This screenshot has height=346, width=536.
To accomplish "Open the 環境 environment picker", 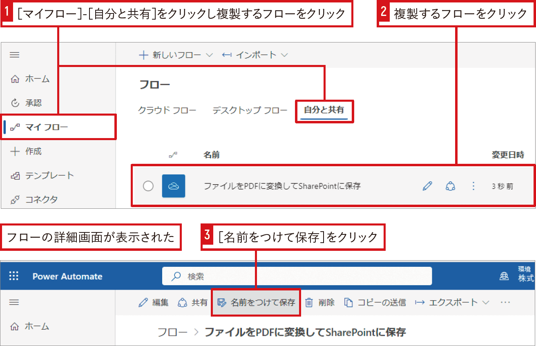I will coord(517,274).
